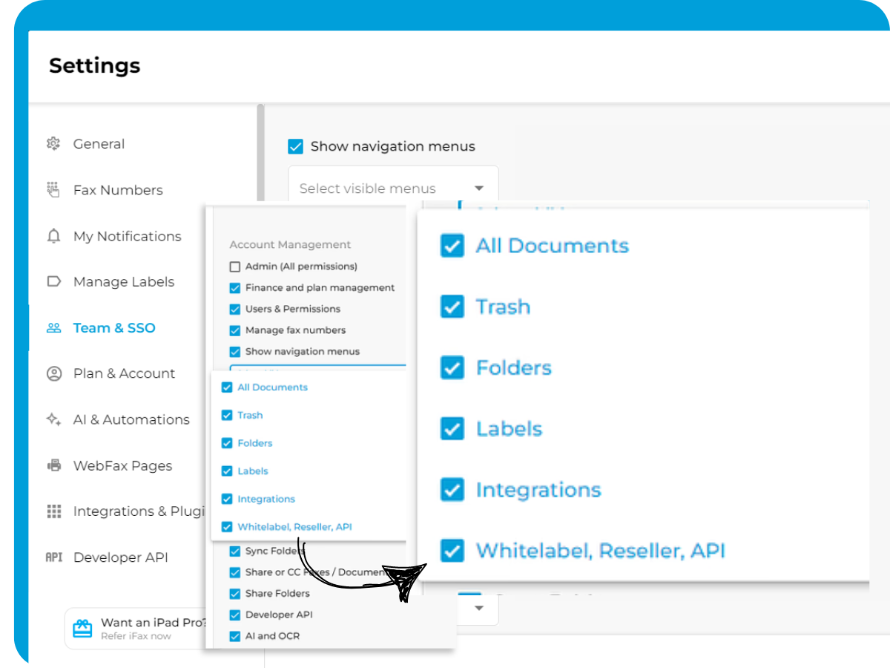This screenshot has width=890, height=668.
Task: Click the Fax Numbers keypad icon
Action: 53,190
